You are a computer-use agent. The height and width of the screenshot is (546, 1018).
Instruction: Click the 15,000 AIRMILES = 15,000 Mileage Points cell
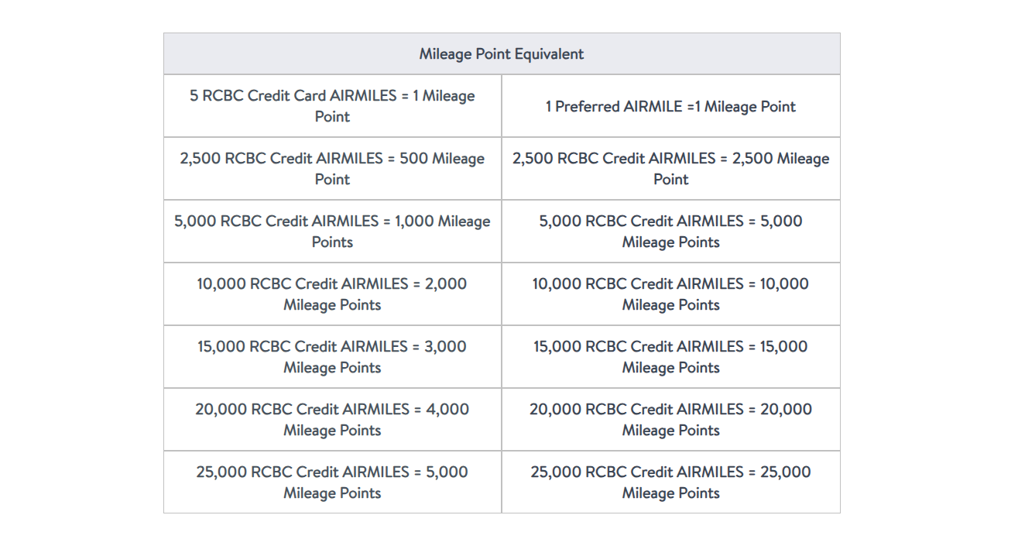click(x=670, y=357)
